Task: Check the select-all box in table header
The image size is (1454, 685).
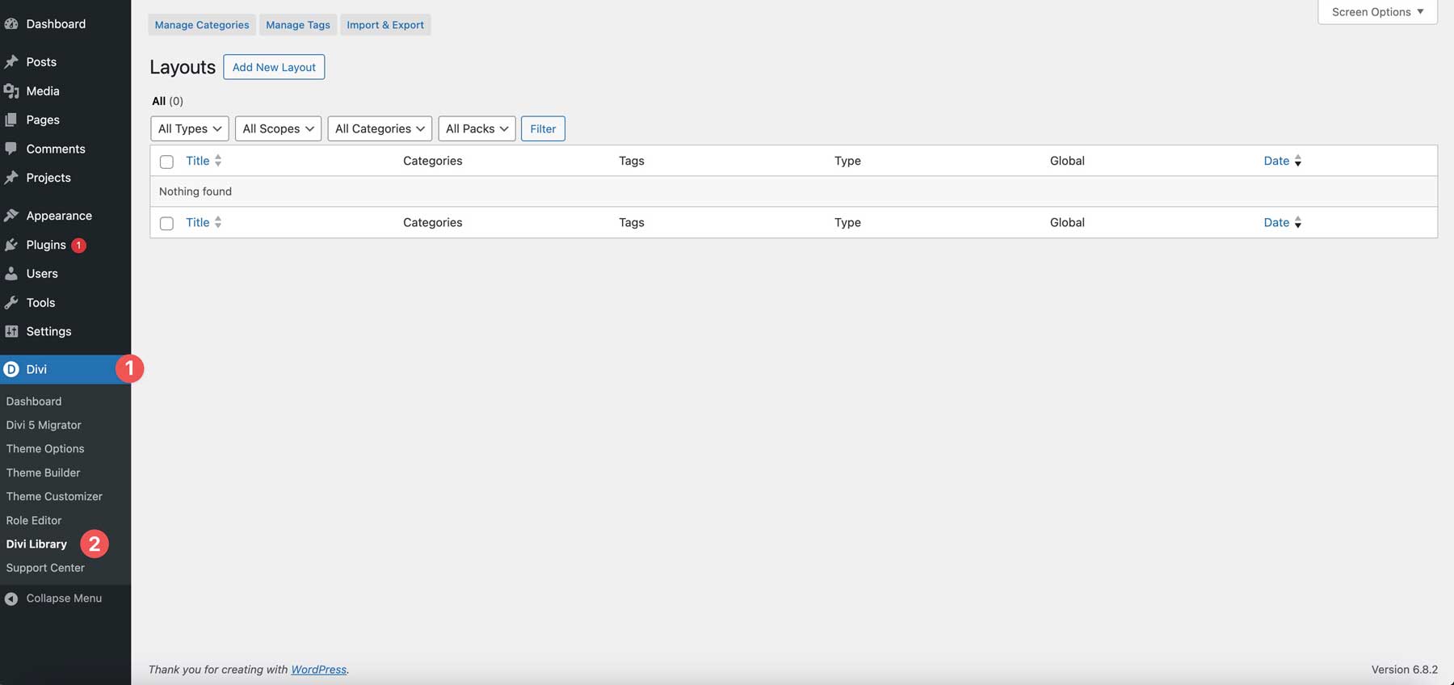Action: coord(166,162)
